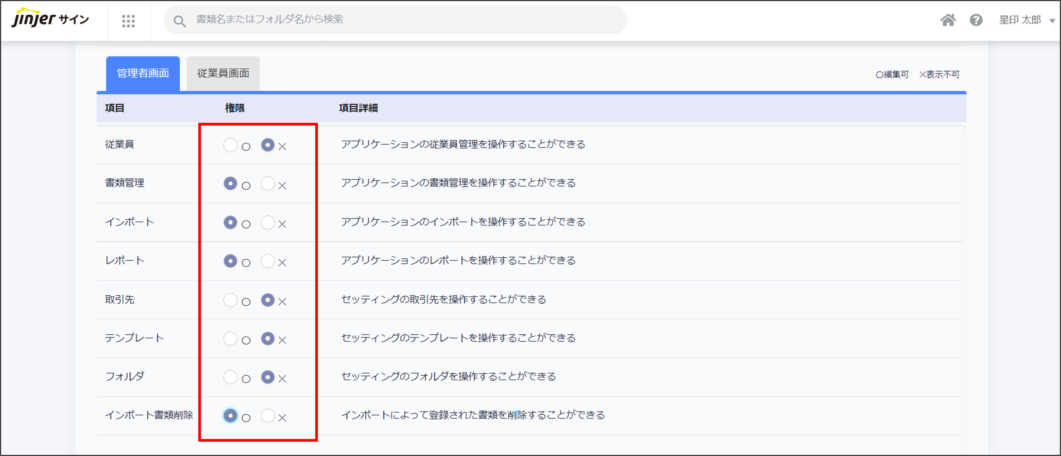Switch to the 従業員画面 tab

pos(223,73)
